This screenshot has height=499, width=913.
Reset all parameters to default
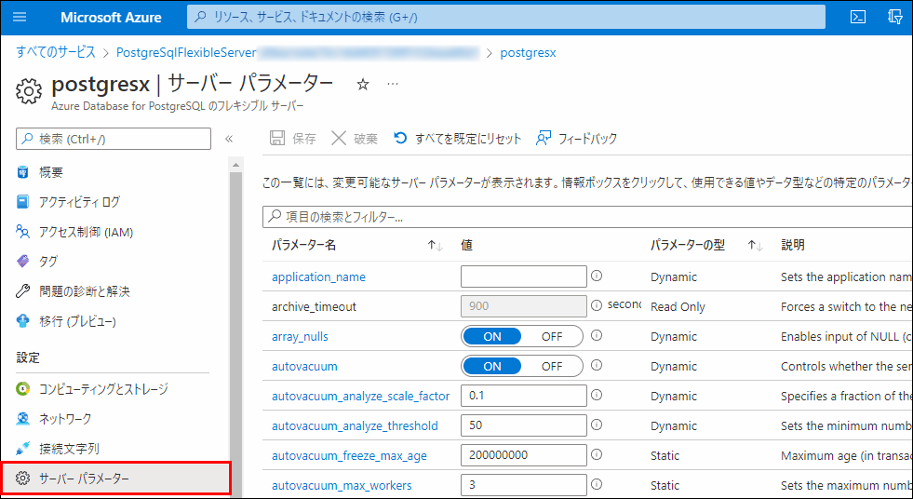pyautogui.click(x=457, y=139)
